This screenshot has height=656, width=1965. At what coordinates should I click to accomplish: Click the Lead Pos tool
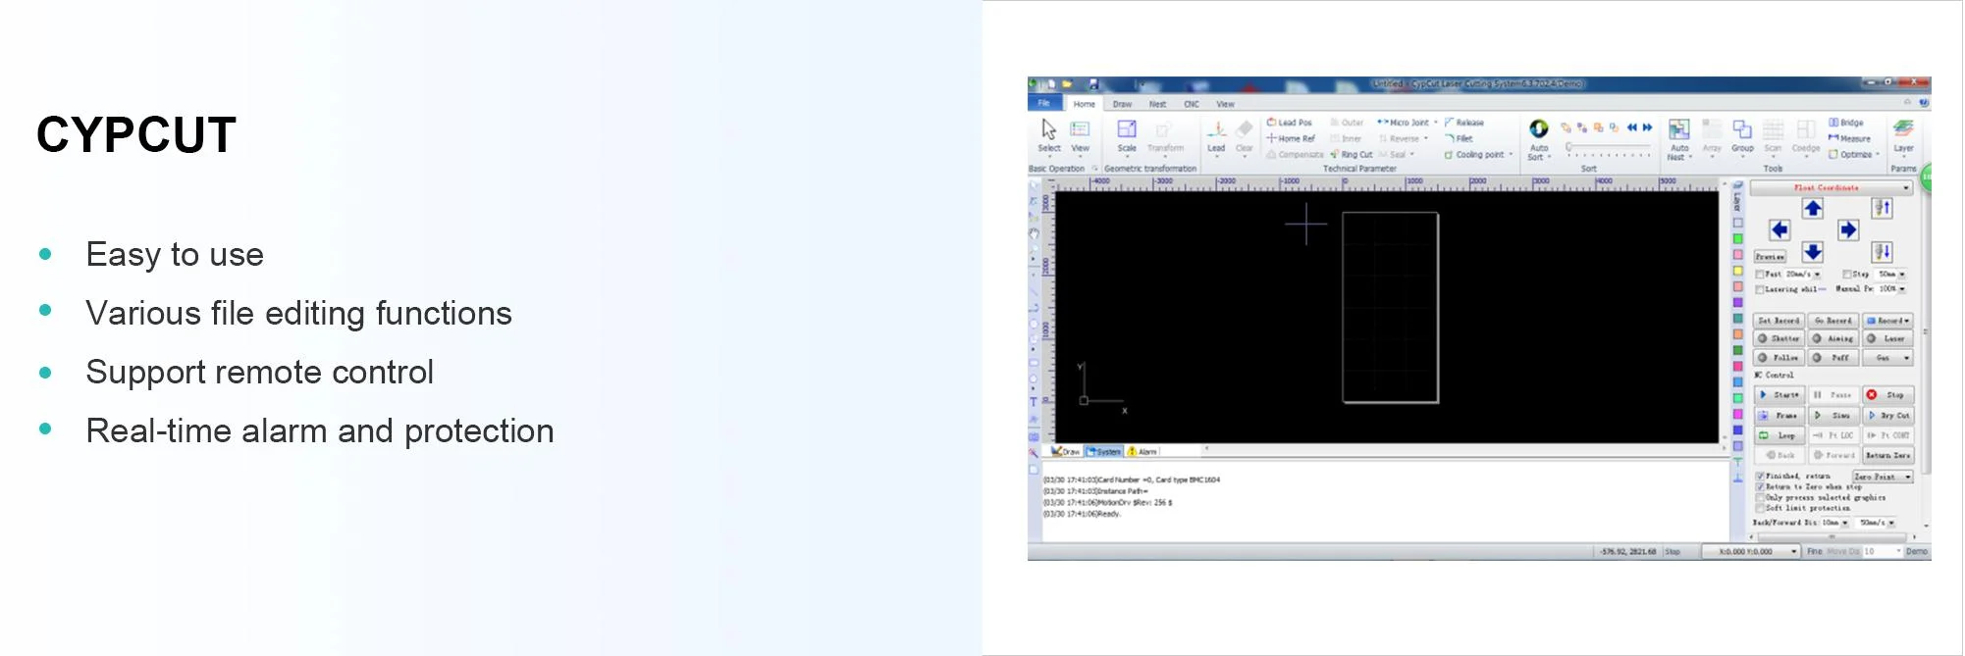click(1290, 123)
